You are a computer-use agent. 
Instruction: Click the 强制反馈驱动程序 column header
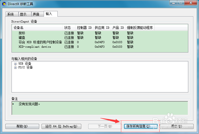coord(140,28)
